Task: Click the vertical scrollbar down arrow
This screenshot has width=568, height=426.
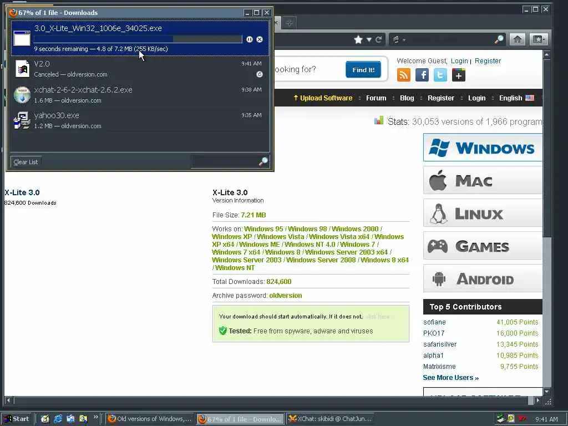Action: [547, 392]
